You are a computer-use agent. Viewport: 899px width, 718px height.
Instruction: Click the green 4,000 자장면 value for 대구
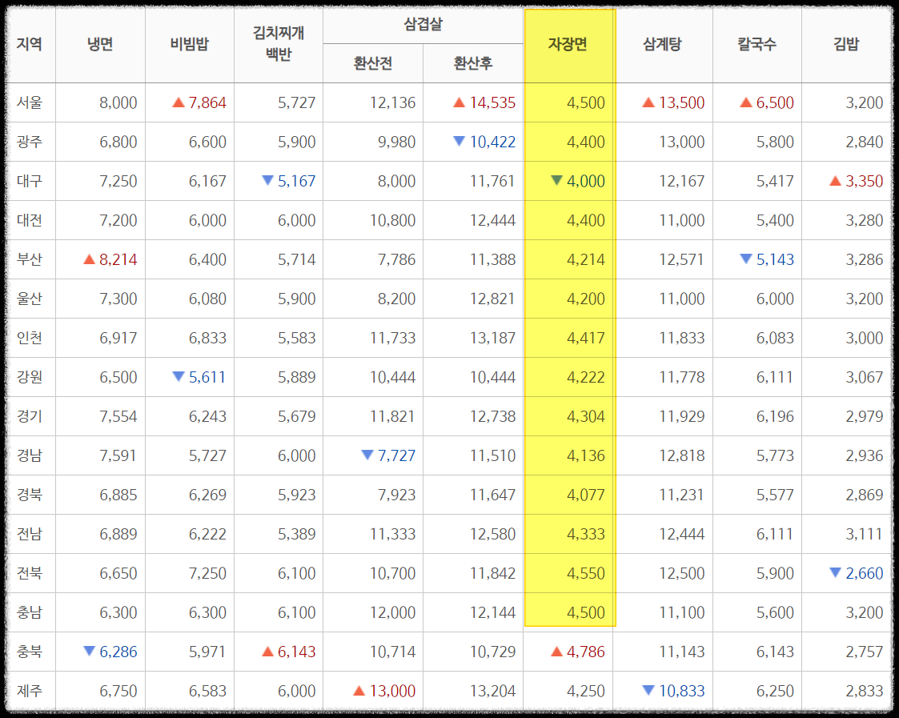pyautogui.click(x=585, y=181)
